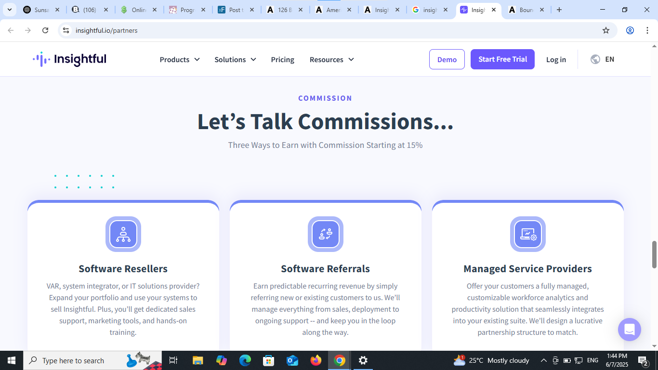Screen dimensions: 658x370
Task: Open Chrome's three-dot menu
Action: (647, 30)
